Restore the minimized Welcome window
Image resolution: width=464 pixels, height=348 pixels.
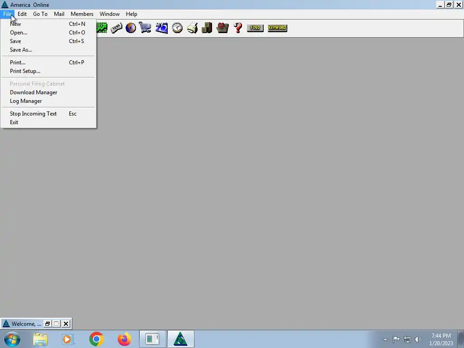(47, 324)
